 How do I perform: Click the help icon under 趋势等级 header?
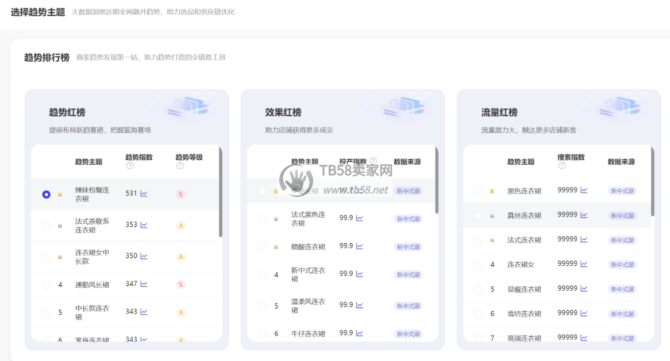[x=180, y=166]
